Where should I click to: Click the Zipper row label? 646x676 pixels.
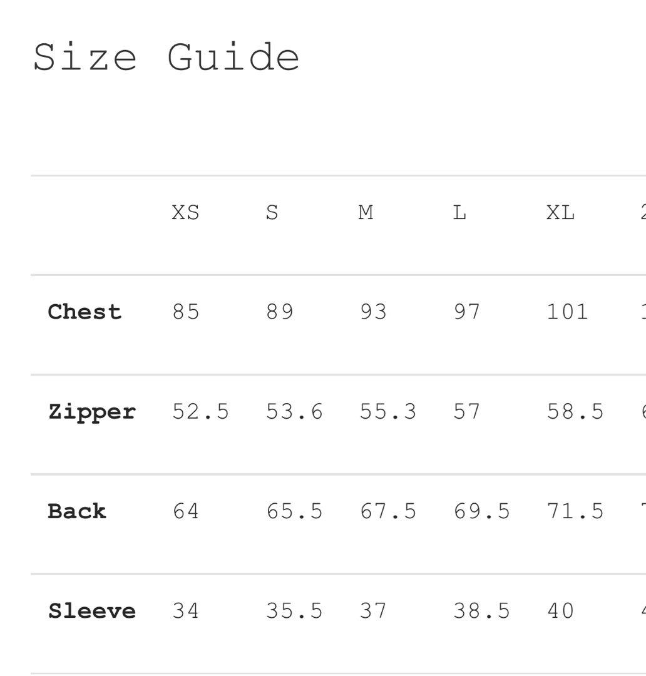pos(91,412)
